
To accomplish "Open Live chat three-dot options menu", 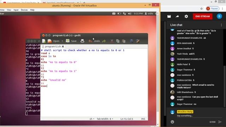I will tap(221, 25).
